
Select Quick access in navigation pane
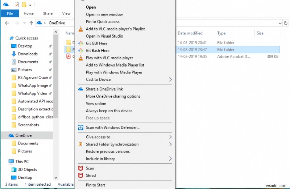(x=26, y=38)
